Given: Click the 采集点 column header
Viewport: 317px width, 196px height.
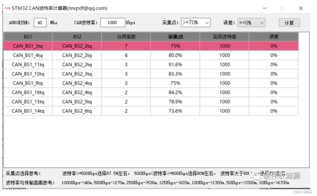Looking at the screenshot, I should tap(175, 36).
